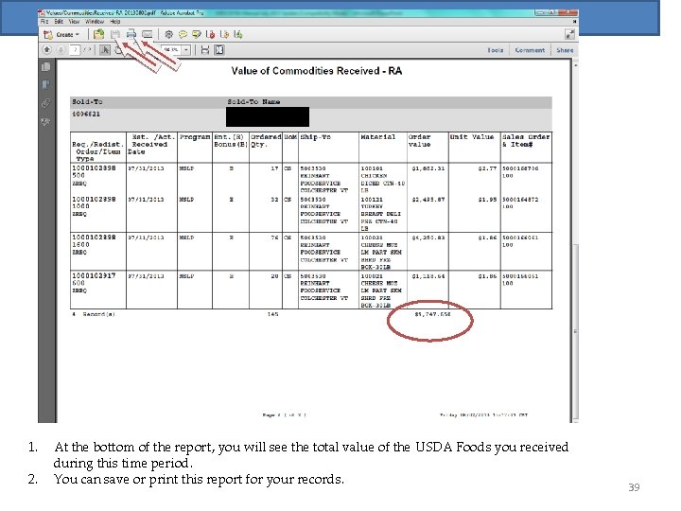Open the Signatures panel icon
The width and height of the screenshot is (681, 511).
pyautogui.click(x=45, y=122)
